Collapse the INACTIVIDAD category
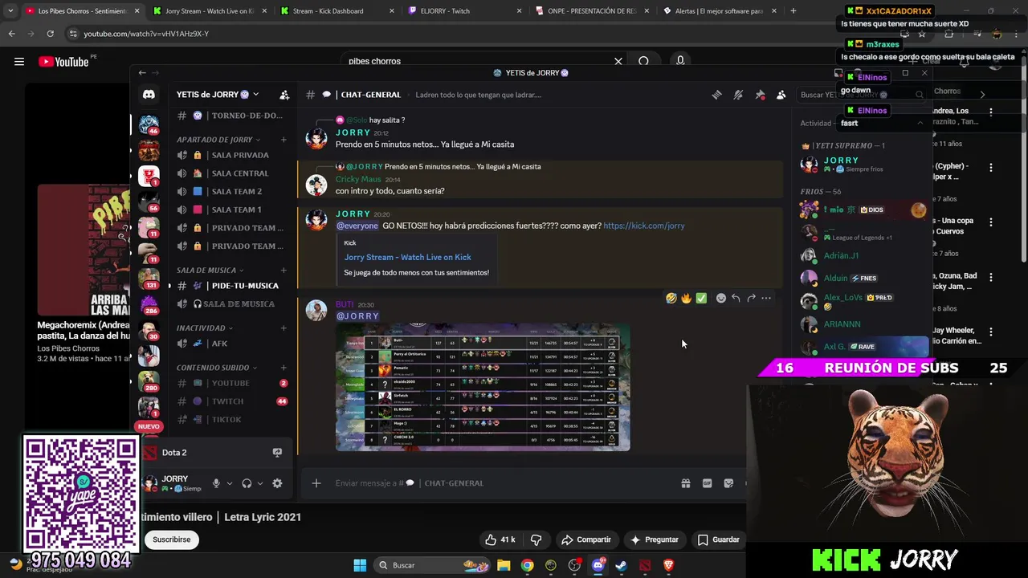Viewport: 1028px width, 578px height. (205, 328)
